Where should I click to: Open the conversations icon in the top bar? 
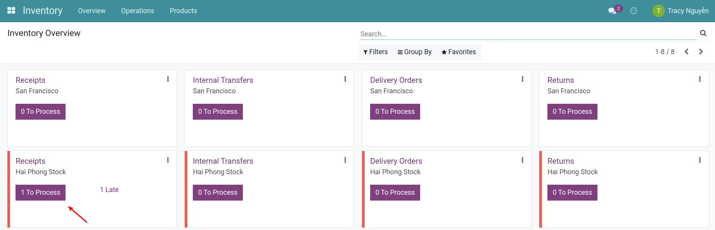pyautogui.click(x=612, y=11)
